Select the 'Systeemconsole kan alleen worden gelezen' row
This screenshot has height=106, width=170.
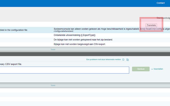tap(85, 30)
